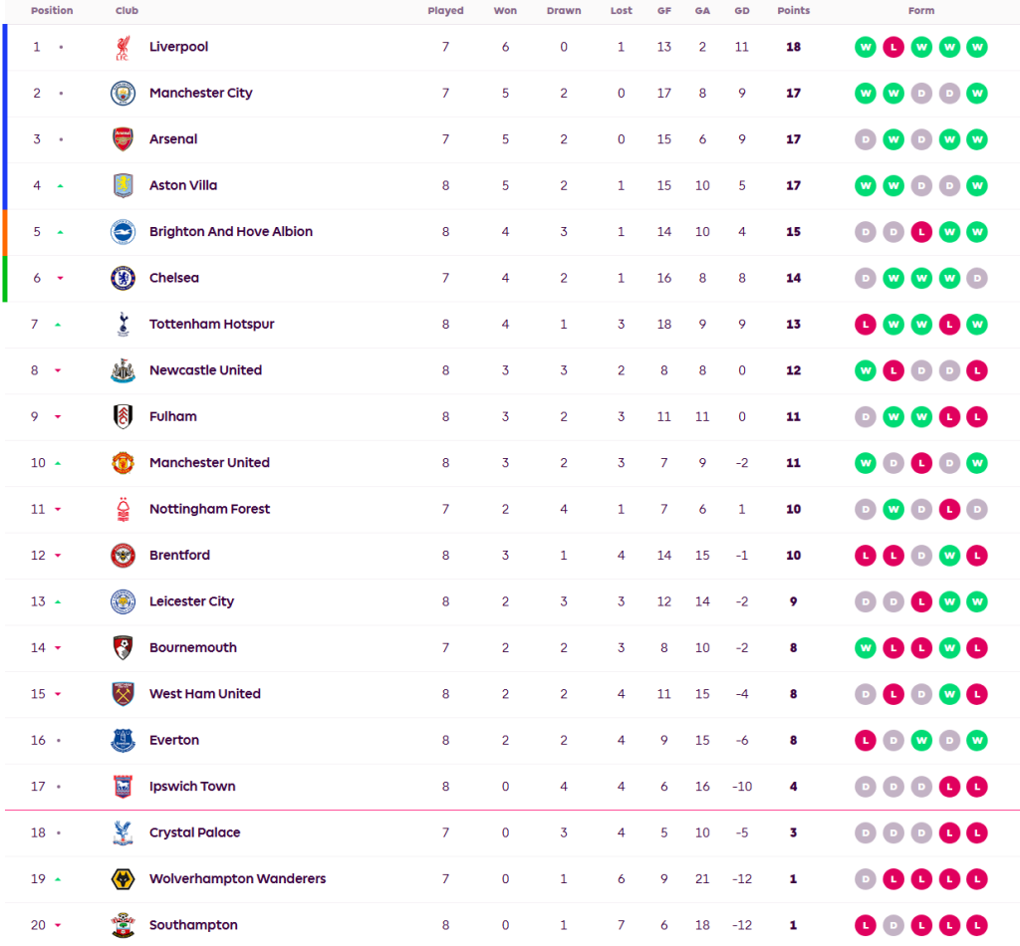The width and height of the screenshot is (1020, 946).
Task: Click the Everton badge icon
Action: [x=123, y=741]
